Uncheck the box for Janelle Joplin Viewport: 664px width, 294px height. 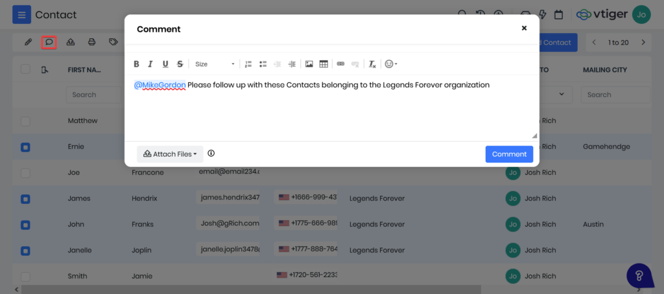pos(25,251)
